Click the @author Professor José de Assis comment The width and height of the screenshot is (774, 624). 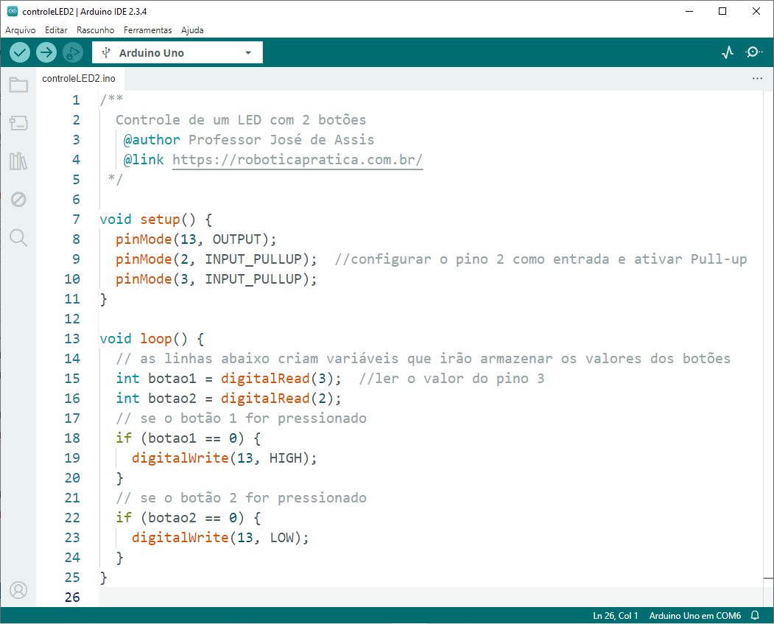(x=249, y=140)
